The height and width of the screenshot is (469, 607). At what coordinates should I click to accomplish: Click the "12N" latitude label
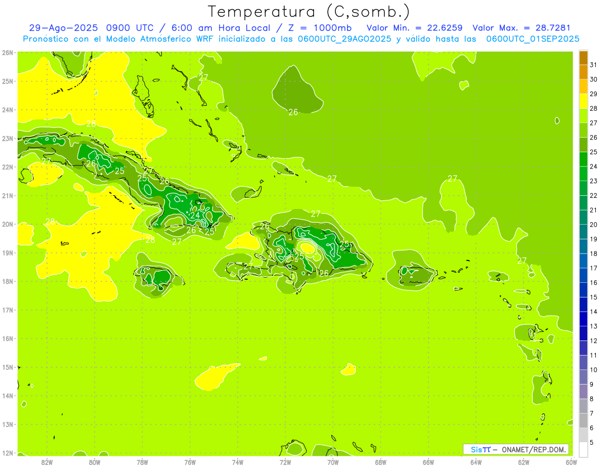8,453
